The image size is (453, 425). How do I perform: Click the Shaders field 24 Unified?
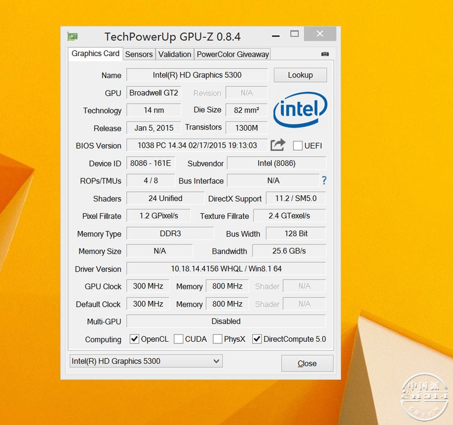coord(165,199)
